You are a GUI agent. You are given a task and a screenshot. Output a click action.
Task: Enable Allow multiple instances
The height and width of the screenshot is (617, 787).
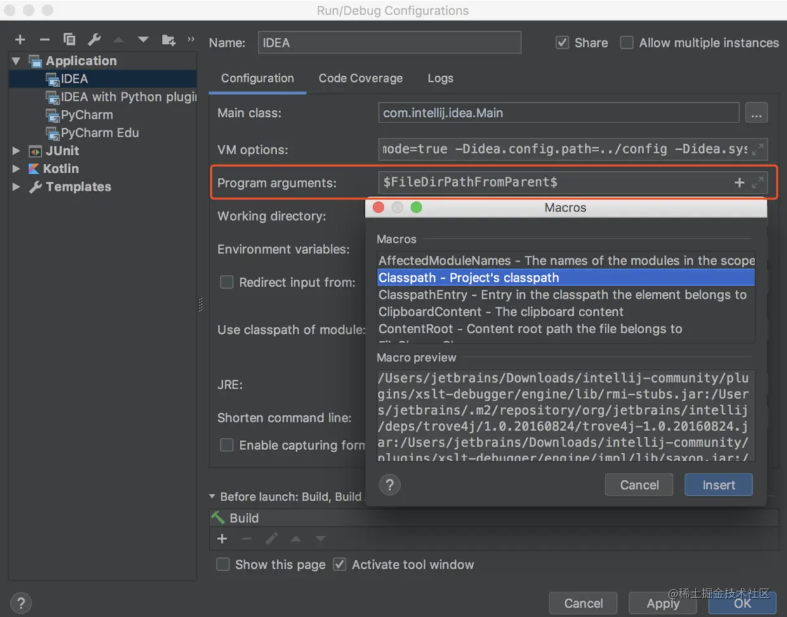(x=626, y=43)
